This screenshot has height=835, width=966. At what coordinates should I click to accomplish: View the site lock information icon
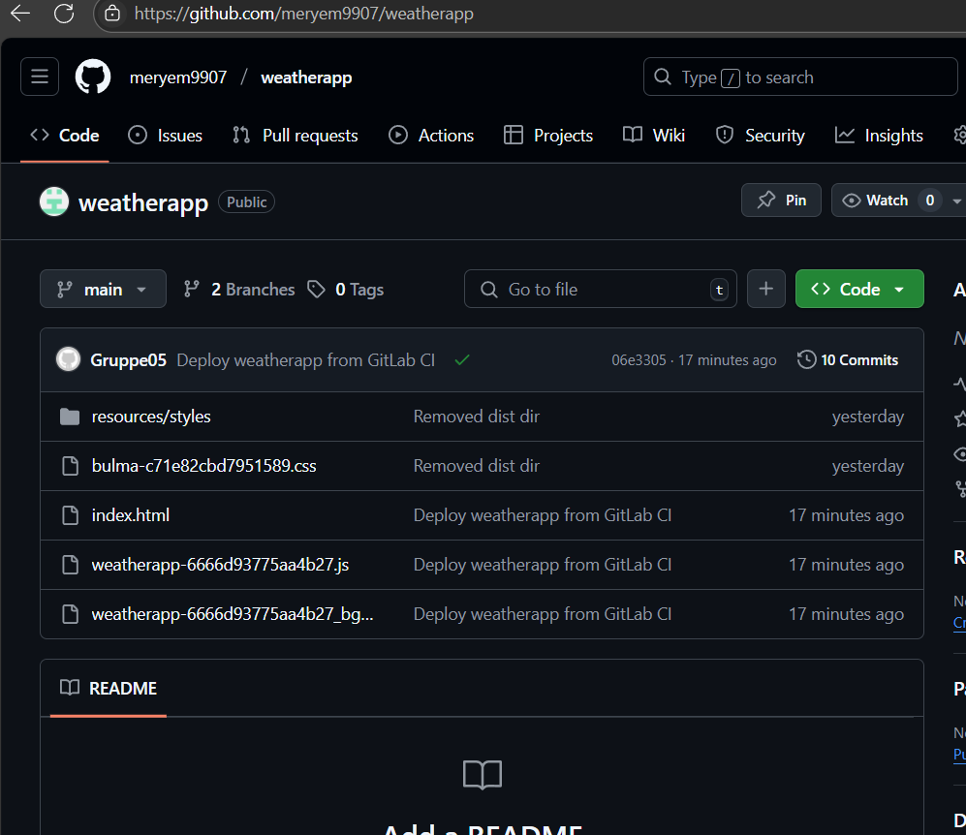coord(112,13)
